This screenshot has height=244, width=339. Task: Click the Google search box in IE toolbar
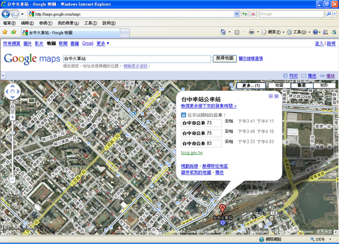[x=292, y=14]
